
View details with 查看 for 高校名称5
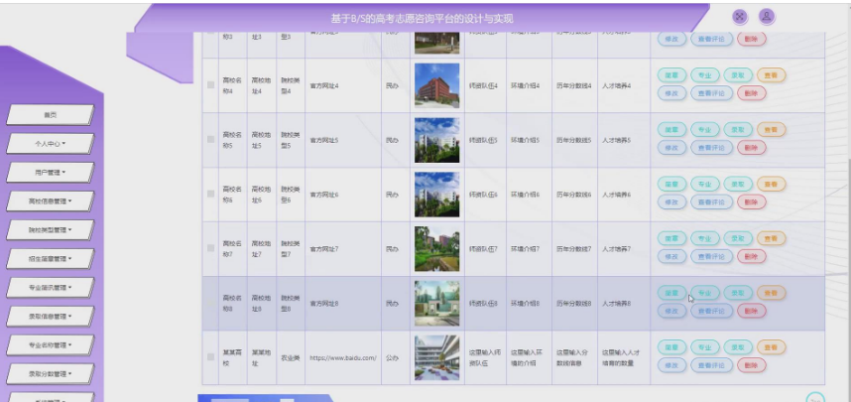(772, 130)
